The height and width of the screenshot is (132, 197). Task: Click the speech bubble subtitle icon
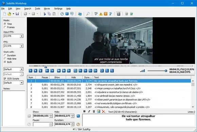pyautogui.click(x=72, y=14)
